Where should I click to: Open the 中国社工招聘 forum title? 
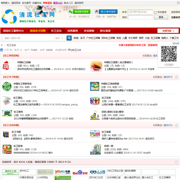pos(24,62)
